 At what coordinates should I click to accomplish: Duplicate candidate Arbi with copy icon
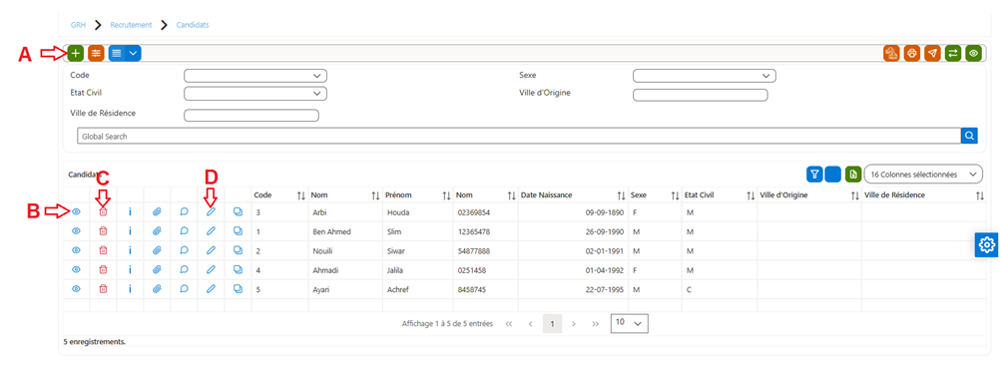click(238, 211)
